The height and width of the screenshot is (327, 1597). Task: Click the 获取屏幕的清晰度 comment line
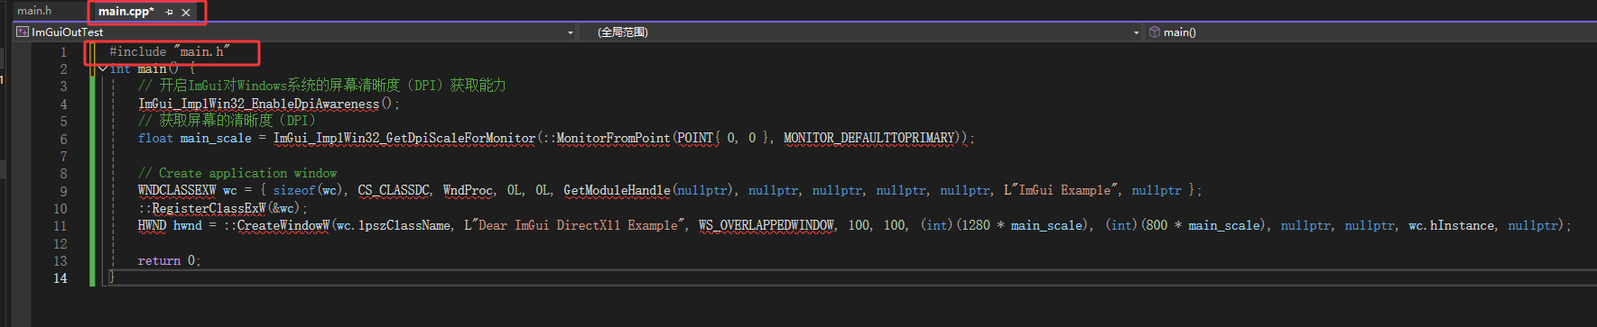(x=227, y=121)
